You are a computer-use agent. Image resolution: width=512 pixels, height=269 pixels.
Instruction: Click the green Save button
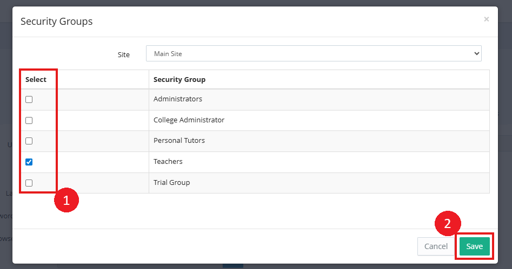point(474,246)
